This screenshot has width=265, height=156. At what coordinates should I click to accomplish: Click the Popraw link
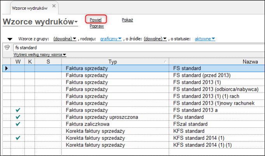[97, 26]
